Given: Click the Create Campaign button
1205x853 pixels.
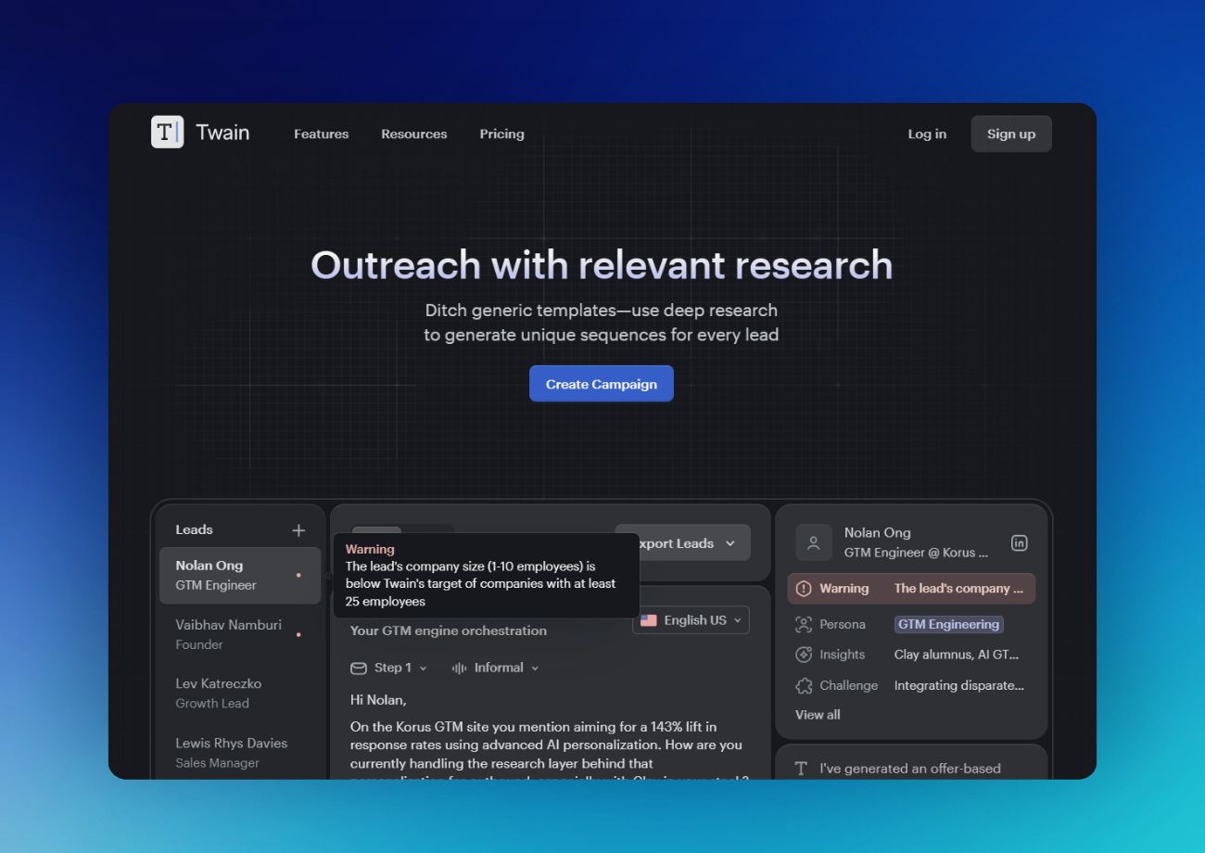Looking at the screenshot, I should point(602,384).
